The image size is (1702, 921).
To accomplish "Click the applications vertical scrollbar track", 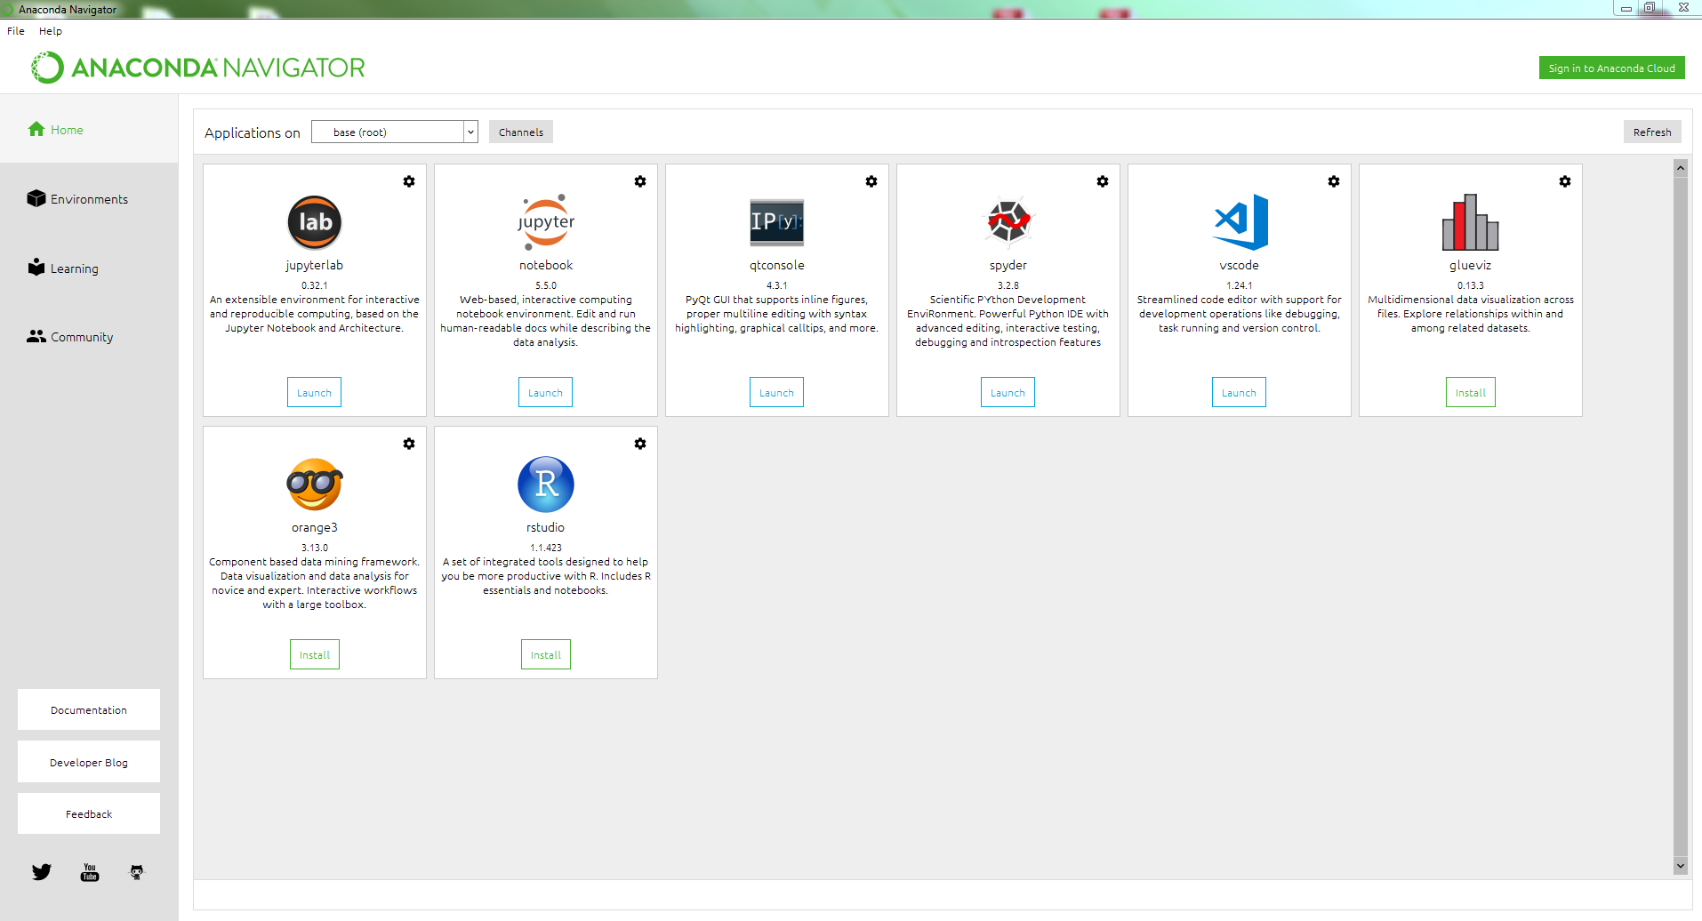I will click(x=1681, y=516).
